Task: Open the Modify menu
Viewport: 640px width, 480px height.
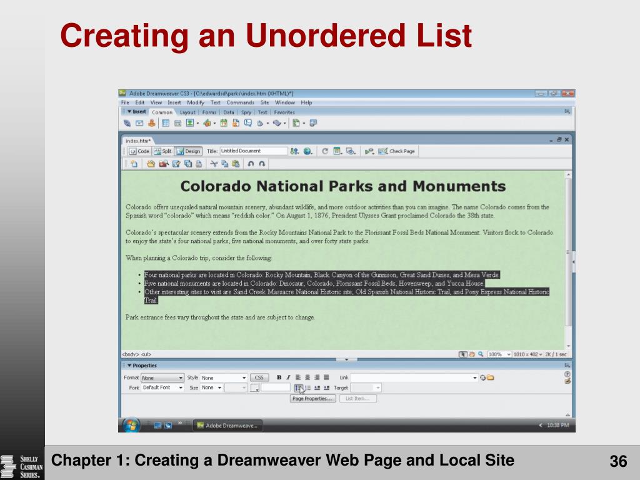Action: [x=196, y=102]
